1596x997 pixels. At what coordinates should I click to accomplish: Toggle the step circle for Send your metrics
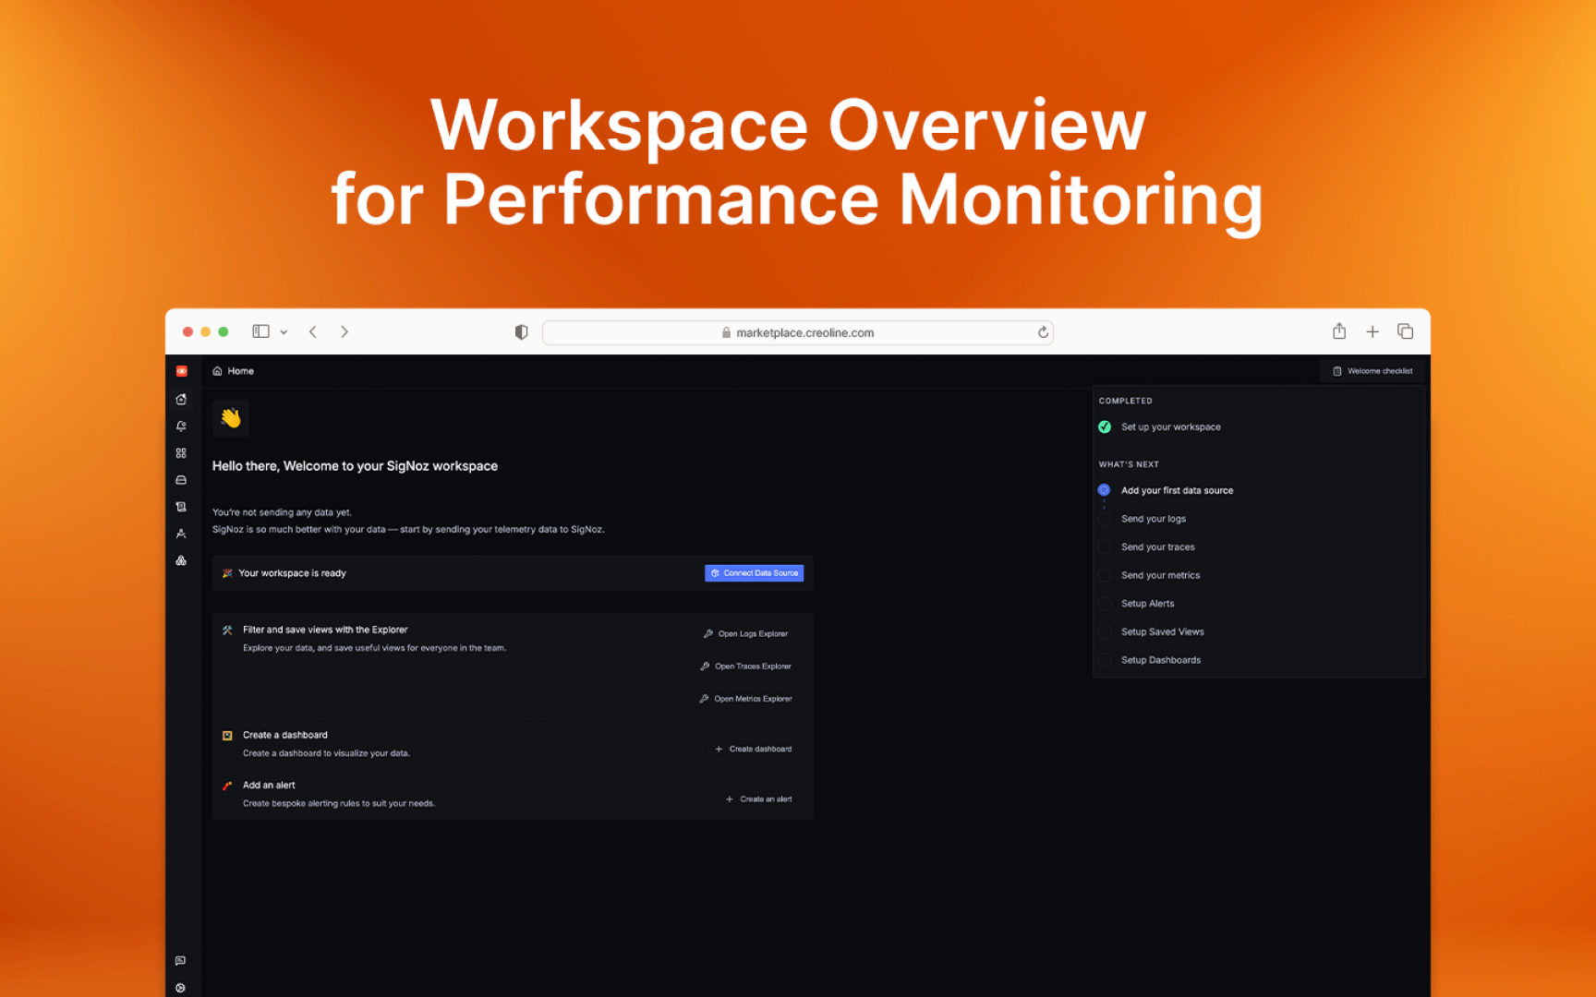point(1104,575)
